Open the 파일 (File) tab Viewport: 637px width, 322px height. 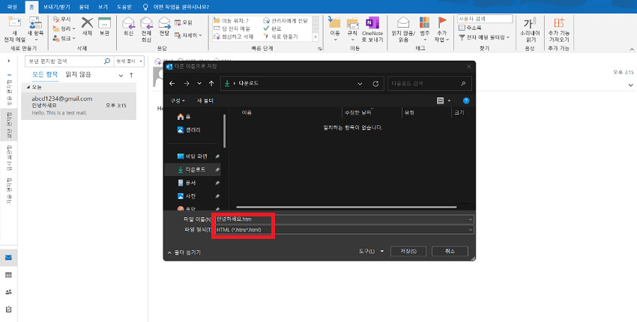[x=12, y=7]
